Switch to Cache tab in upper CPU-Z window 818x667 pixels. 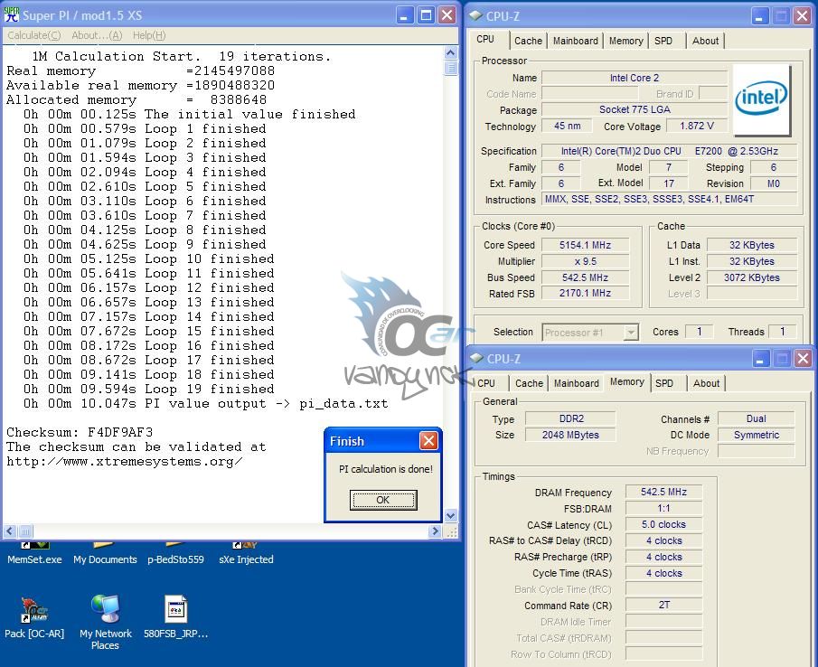point(528,41)
